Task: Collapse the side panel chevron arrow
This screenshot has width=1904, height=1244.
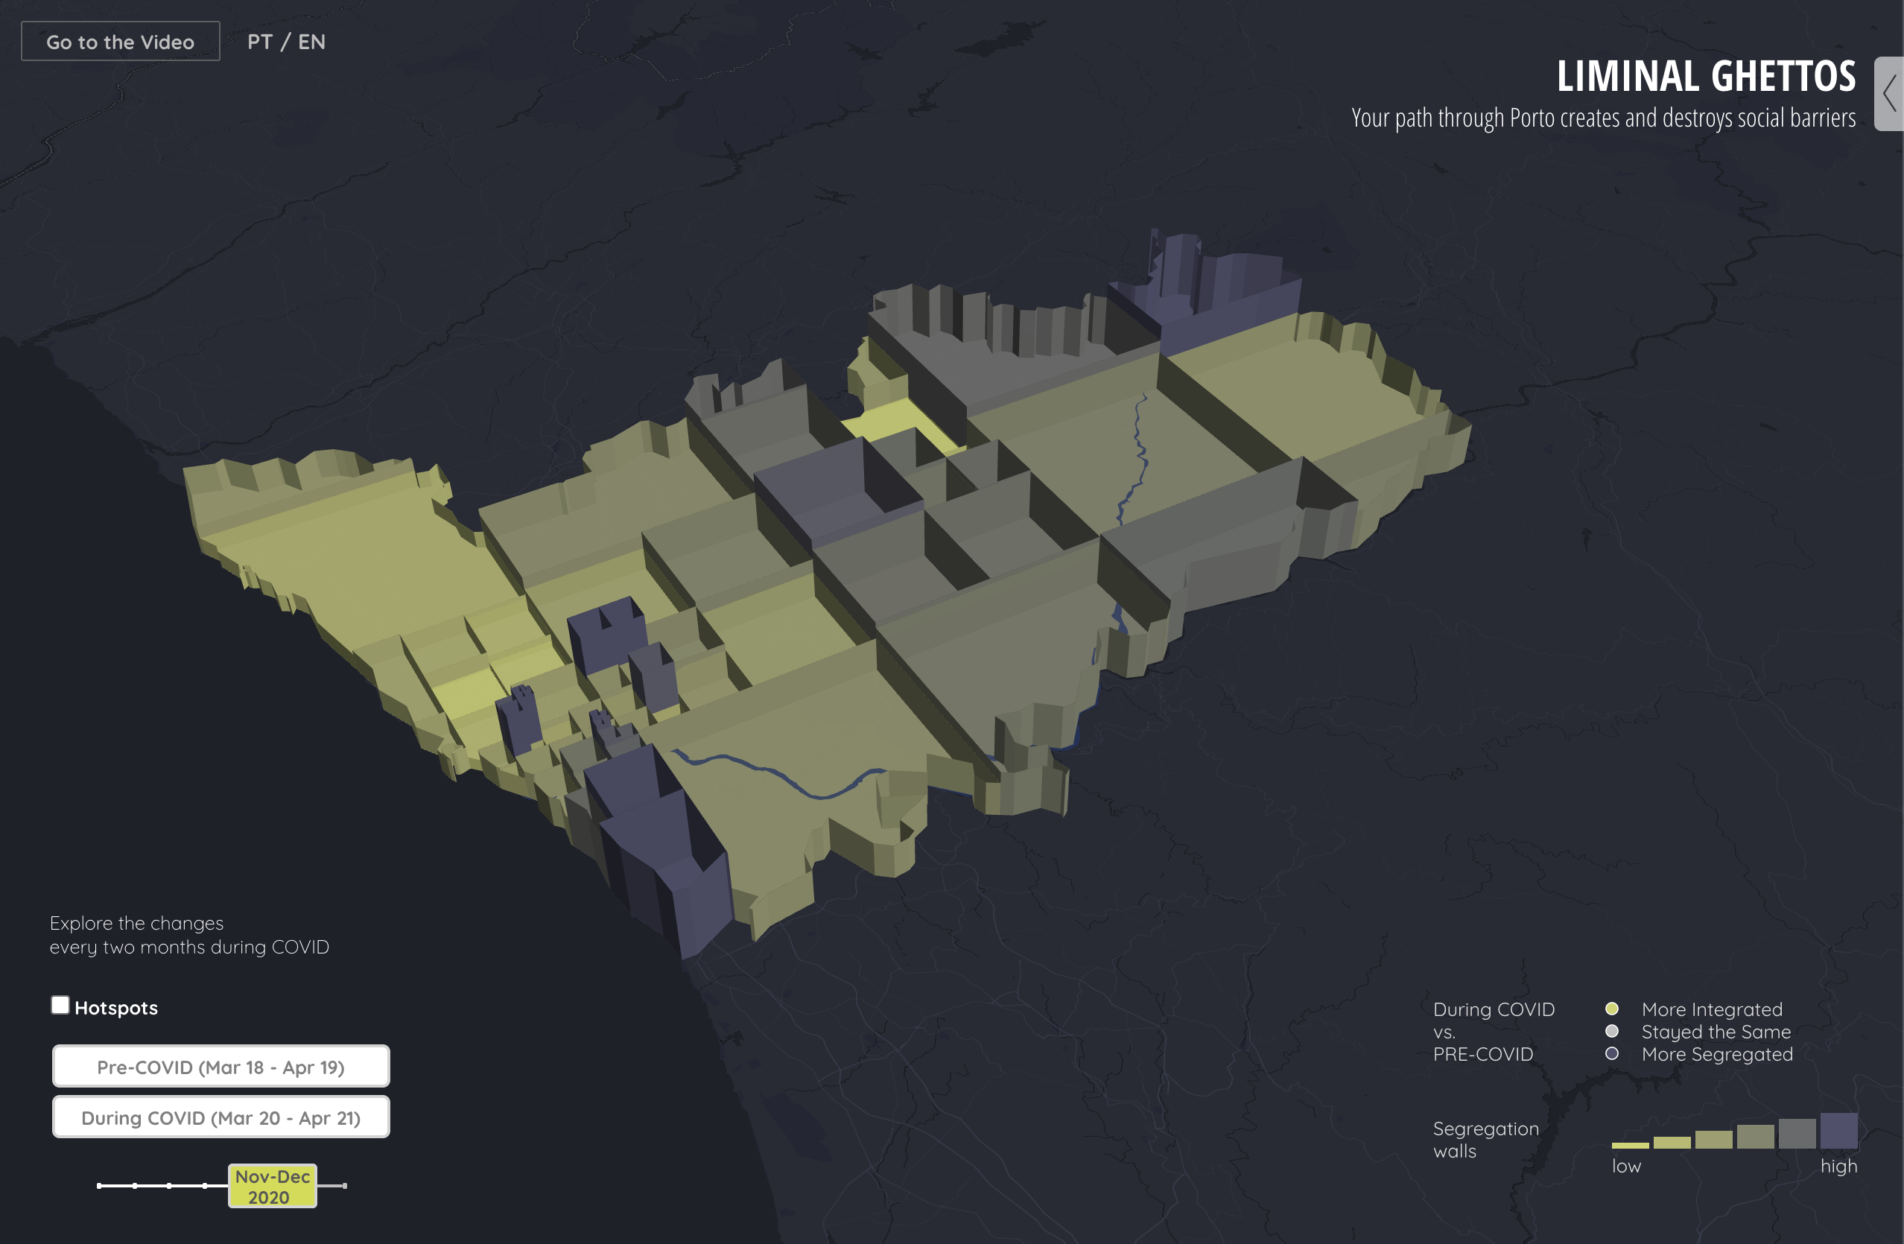Action: [x=1890, y=94]
